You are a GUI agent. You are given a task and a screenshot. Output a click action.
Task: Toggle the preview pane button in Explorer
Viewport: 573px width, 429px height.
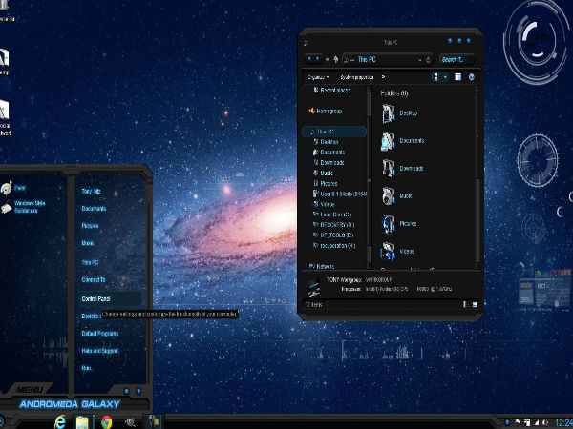pos(457,77)
